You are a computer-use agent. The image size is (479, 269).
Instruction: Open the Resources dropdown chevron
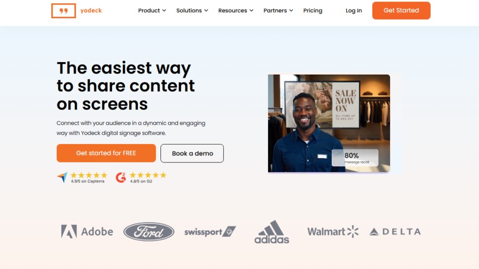(x=251, y=10)
